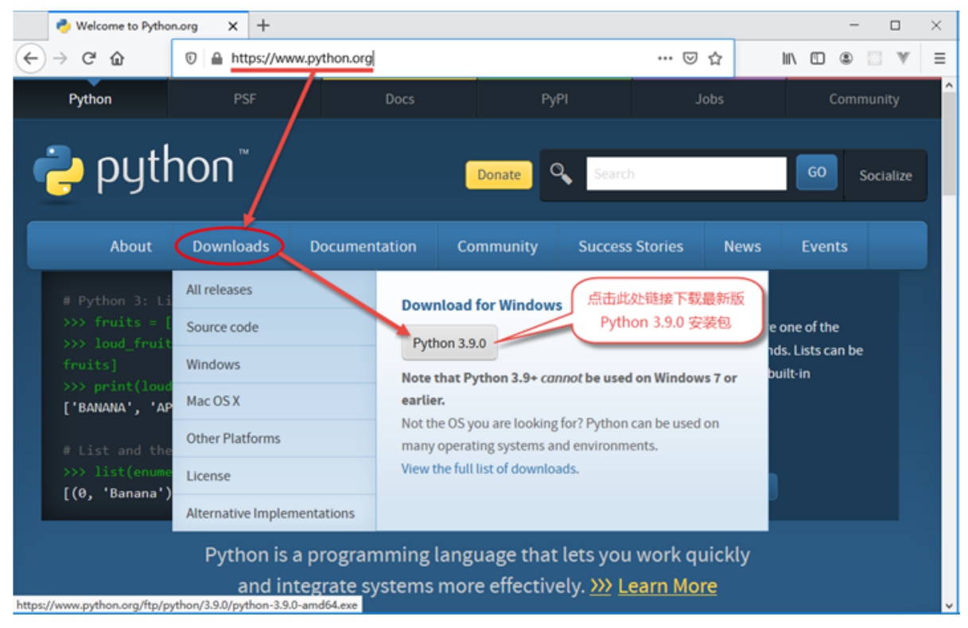Go to the browser Home icon
Image resolution: width=968 pixels, height=628 pixels.
pos(117,58)
